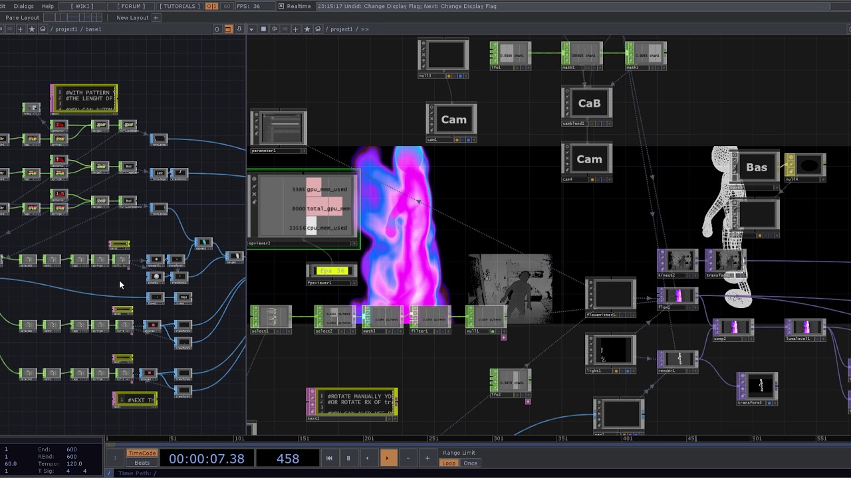Select the flowemitter1 node
This screenshot has width=851, height=478.
[611, 297]
